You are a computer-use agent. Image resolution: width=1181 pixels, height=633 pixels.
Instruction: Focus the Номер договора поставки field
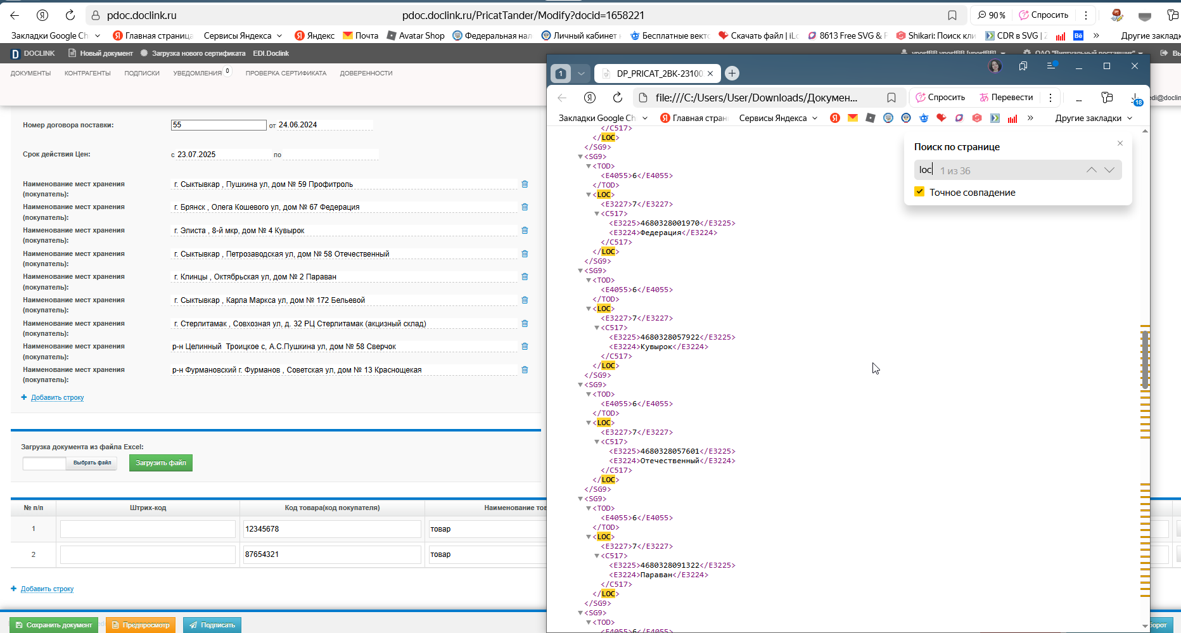point(219,125)
